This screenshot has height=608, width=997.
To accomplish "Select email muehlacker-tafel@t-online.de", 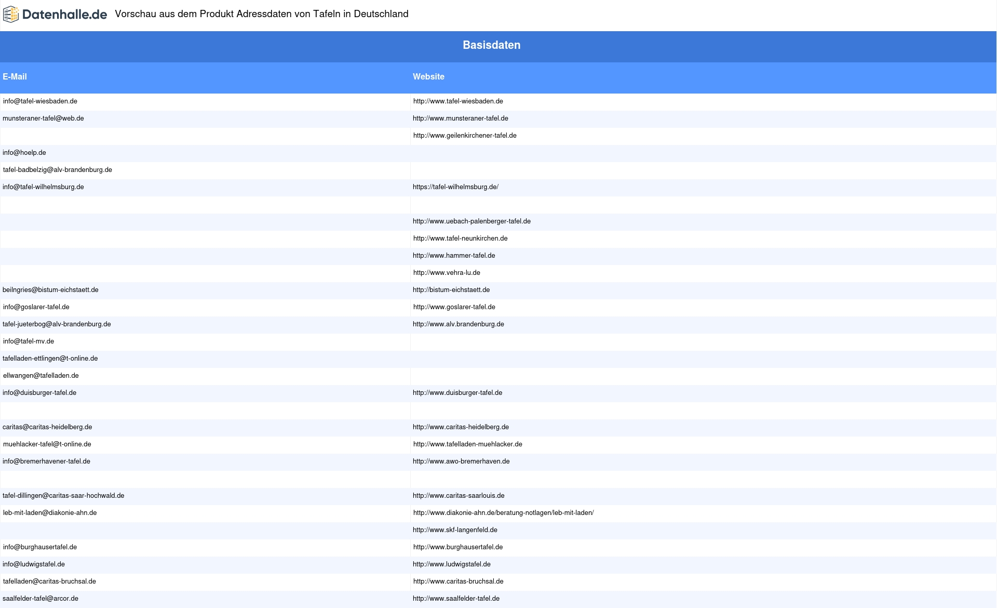I will [x=47, y=444].
